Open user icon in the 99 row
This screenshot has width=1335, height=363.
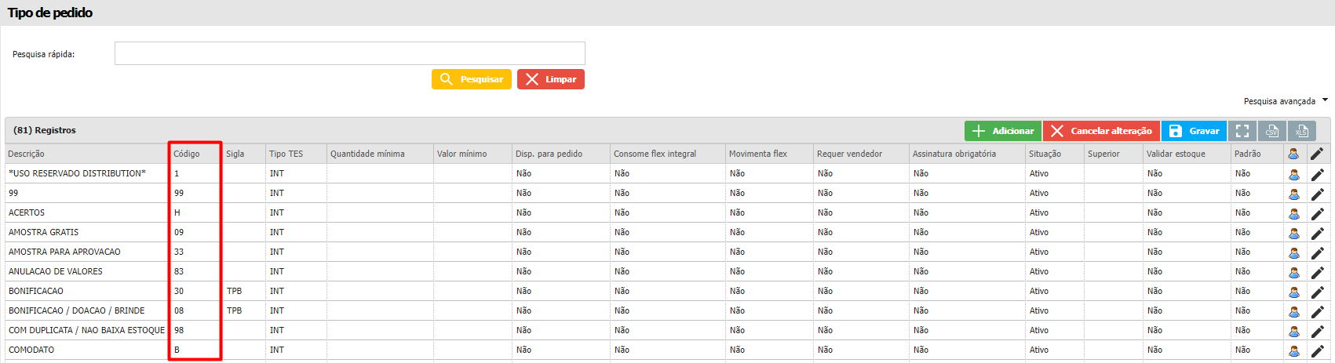click(x=1294, y=194)
